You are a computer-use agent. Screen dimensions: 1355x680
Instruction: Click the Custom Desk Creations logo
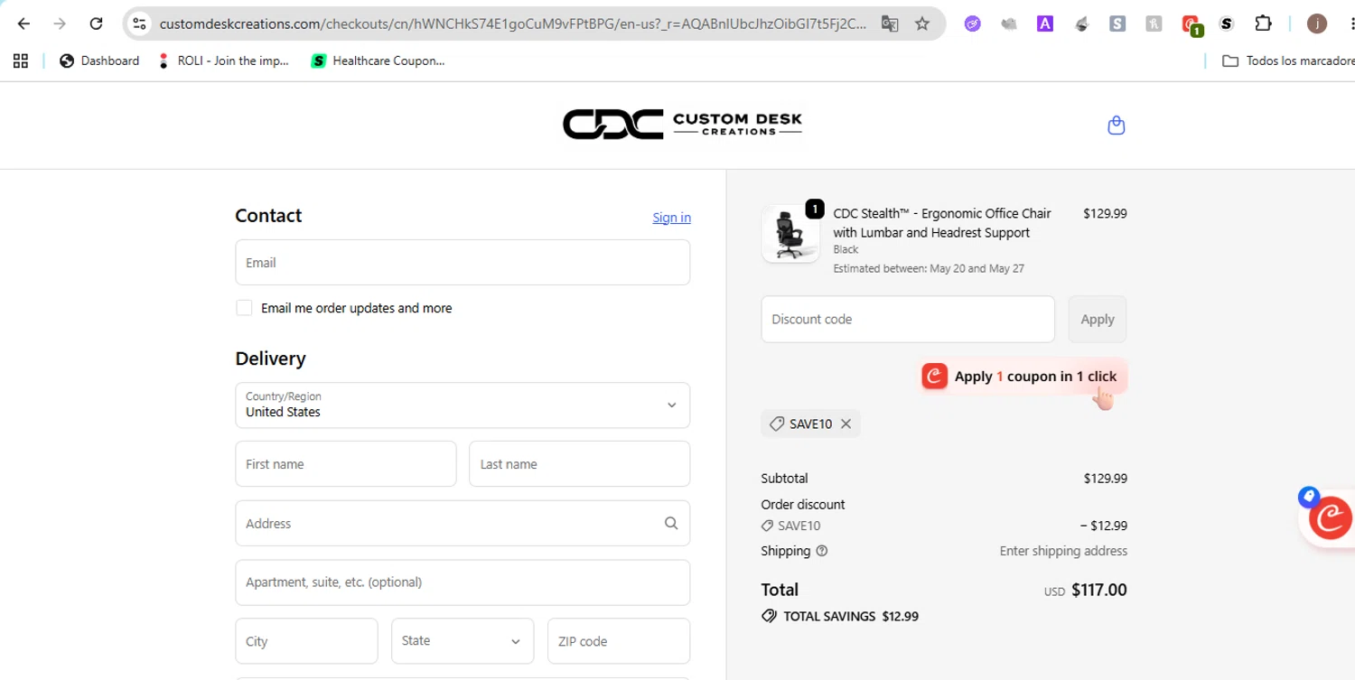(682, 125)
